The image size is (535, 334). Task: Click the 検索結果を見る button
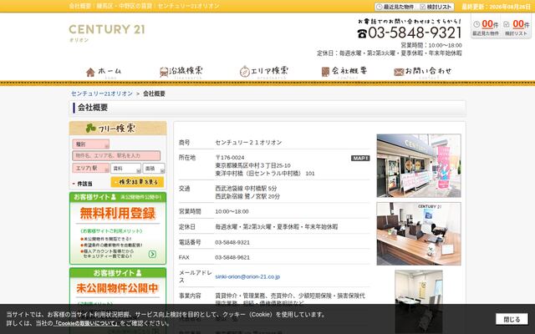[x=137, y=182]
